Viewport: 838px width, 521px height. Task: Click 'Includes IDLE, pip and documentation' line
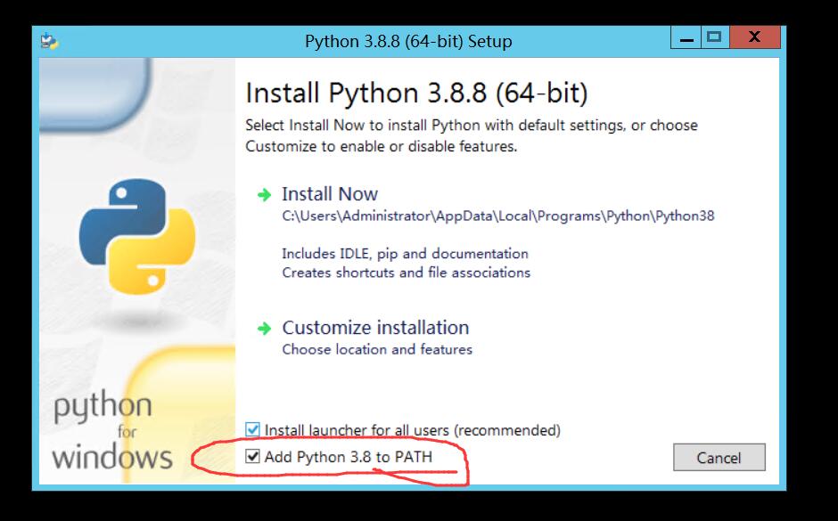405,254
